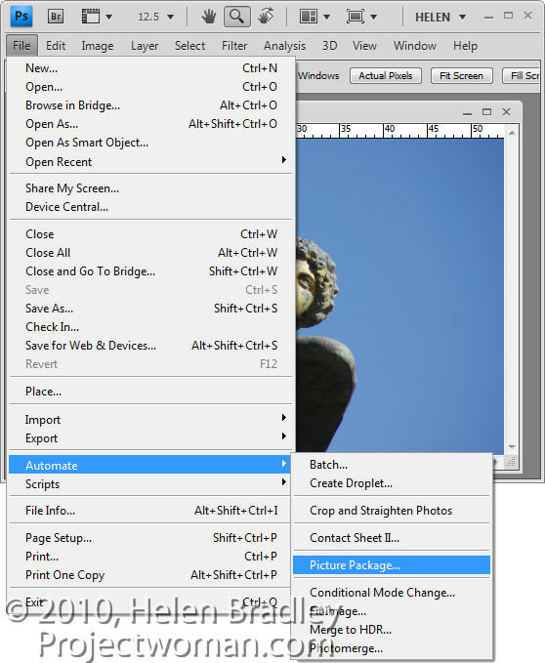Image resolution: width=545 pixels, height=663 pixels.
Task: Choose Close and Go To Bridge...
Action: (x=151, y=271)
